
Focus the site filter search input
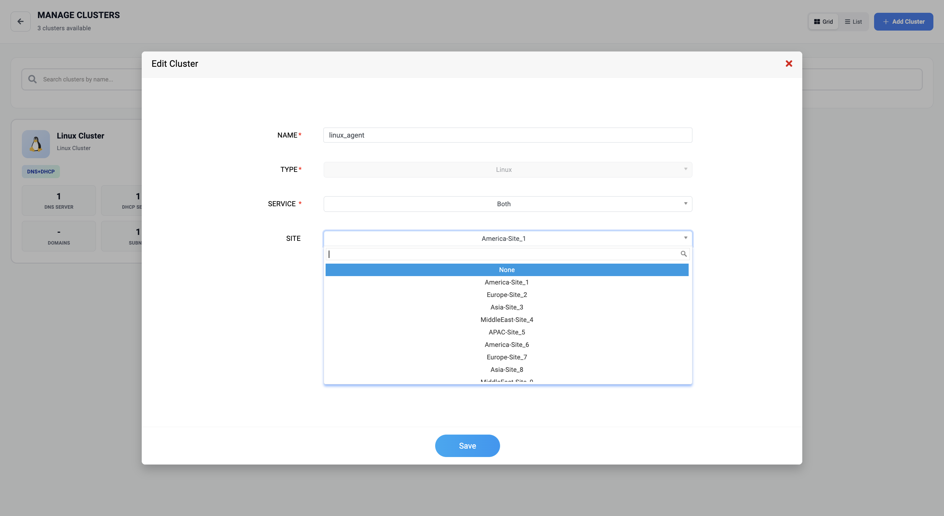(x=502, y=254)
